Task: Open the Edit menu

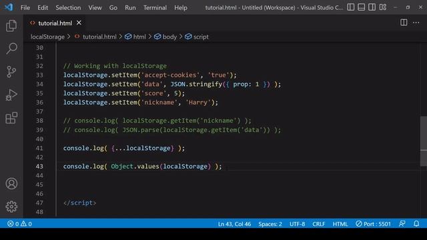Action: coord(43,7)
